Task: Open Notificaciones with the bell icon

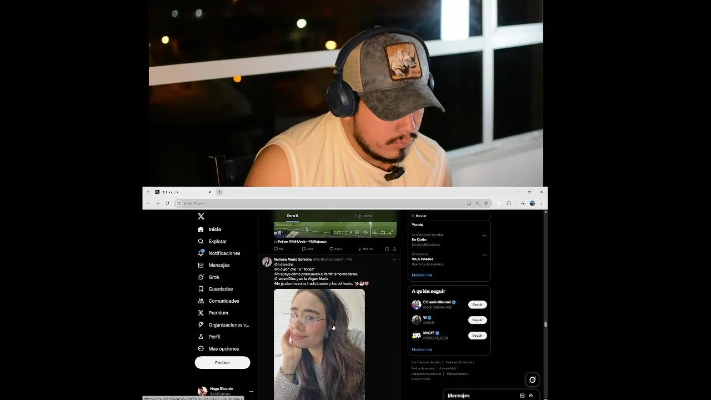Action: (x=219, y=253)
